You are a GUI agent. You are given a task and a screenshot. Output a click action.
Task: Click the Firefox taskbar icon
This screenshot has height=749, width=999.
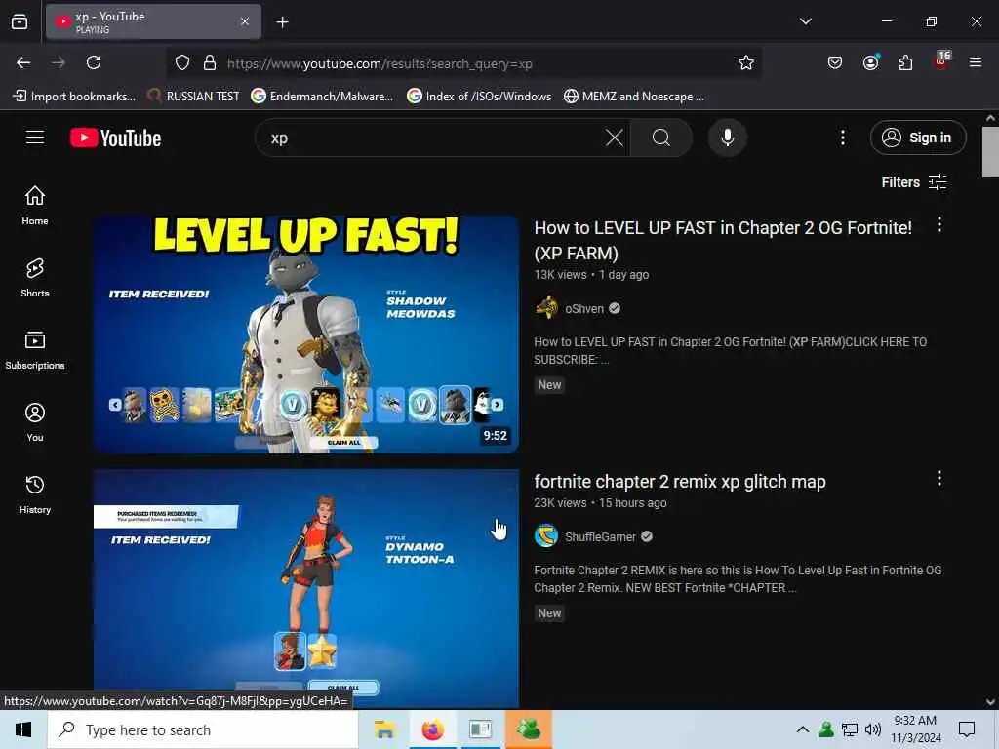point(432,729)
